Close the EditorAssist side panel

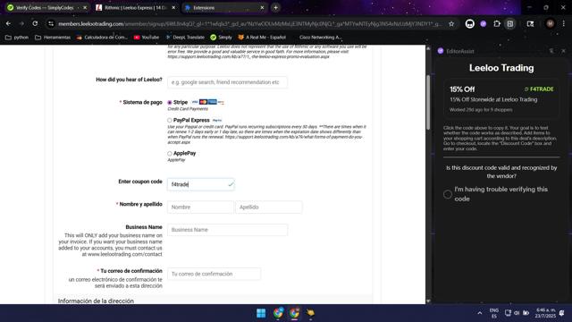[563, 51]
